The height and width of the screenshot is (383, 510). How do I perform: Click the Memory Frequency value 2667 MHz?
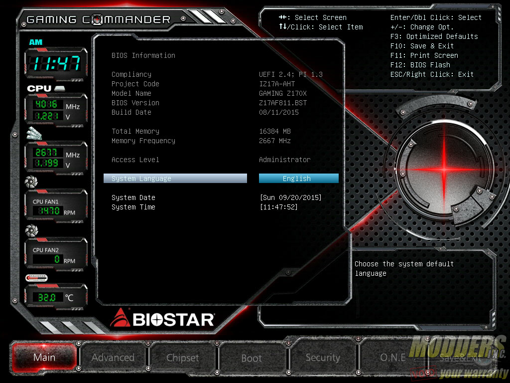[x=275, y=141]
